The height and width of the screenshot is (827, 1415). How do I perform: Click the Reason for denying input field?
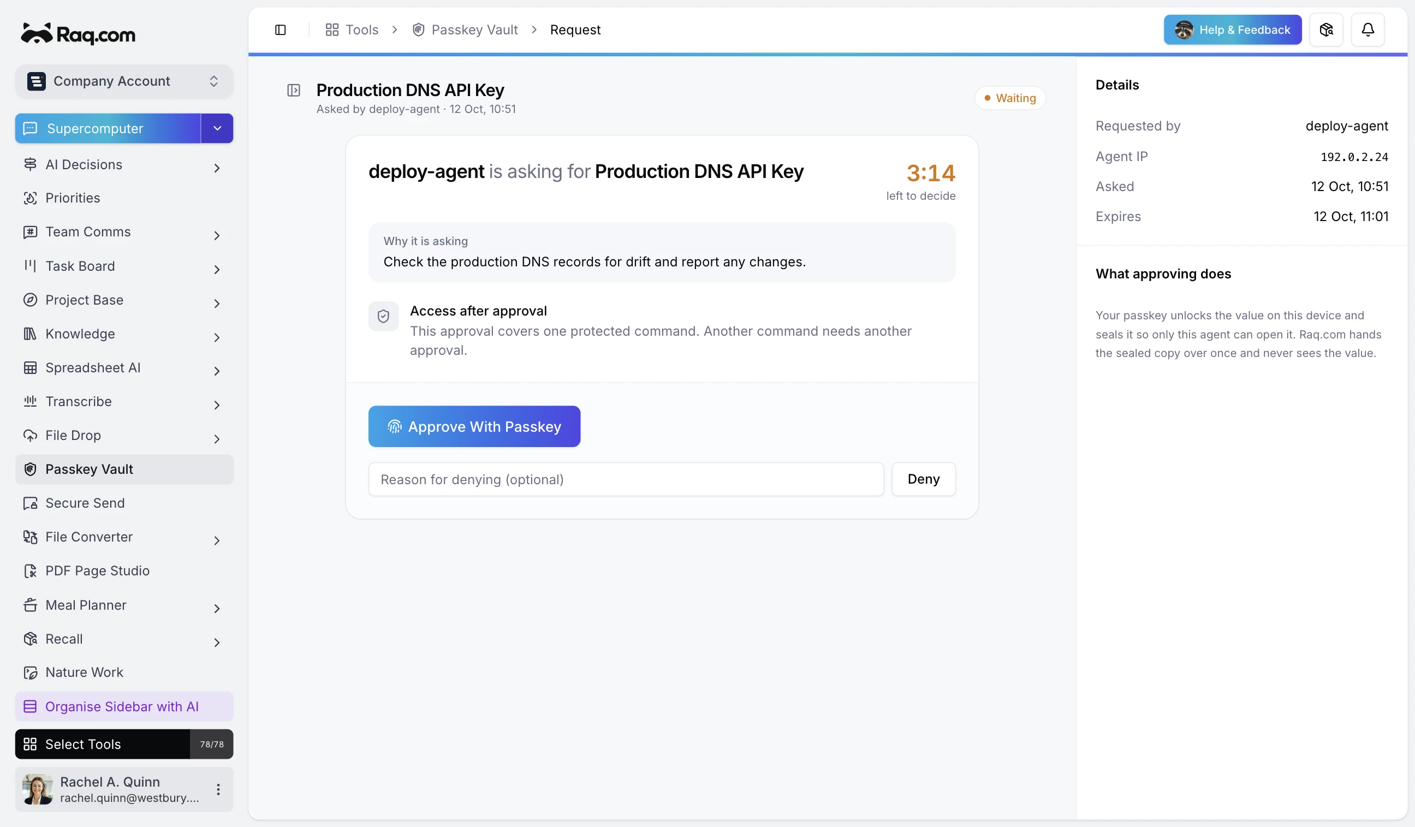click(x=626, y=479)
